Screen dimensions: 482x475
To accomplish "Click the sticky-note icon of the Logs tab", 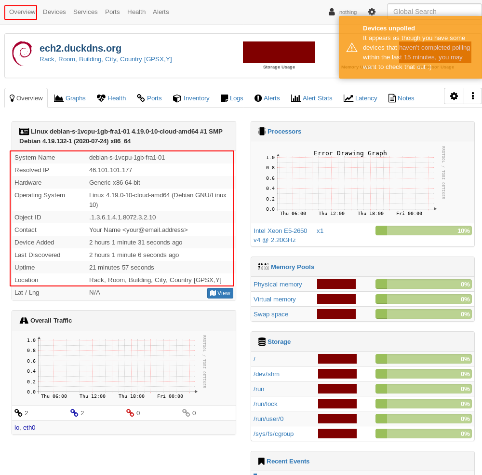I will [225, 98].
